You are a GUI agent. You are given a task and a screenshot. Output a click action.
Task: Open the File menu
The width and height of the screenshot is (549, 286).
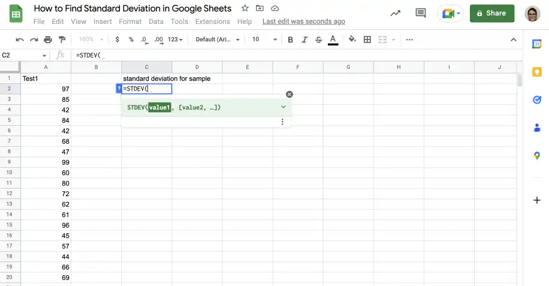click(x=39, y=22)
